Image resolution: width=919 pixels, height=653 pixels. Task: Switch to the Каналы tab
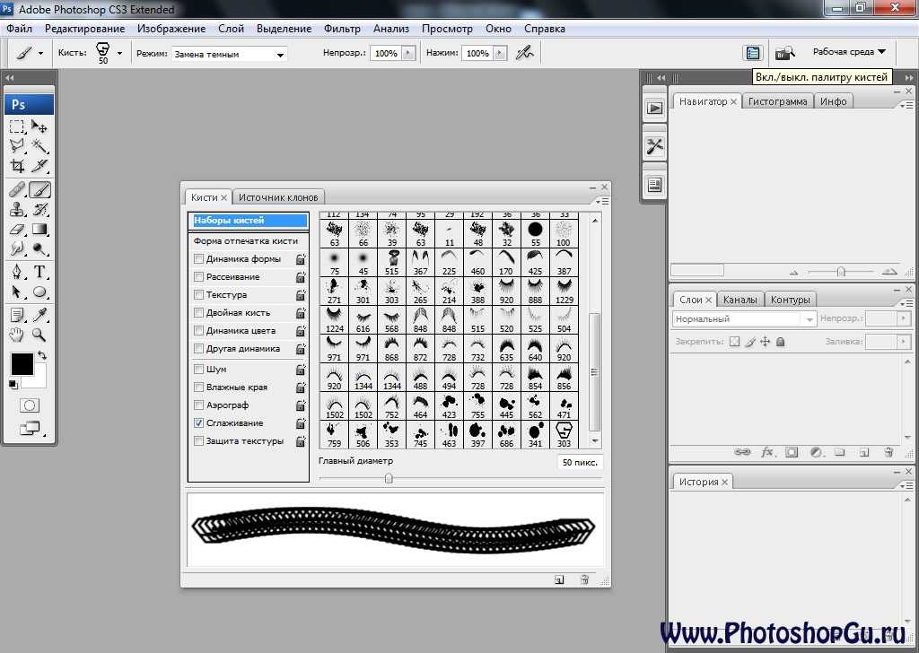pyautogui.click(x=740, y=300)
